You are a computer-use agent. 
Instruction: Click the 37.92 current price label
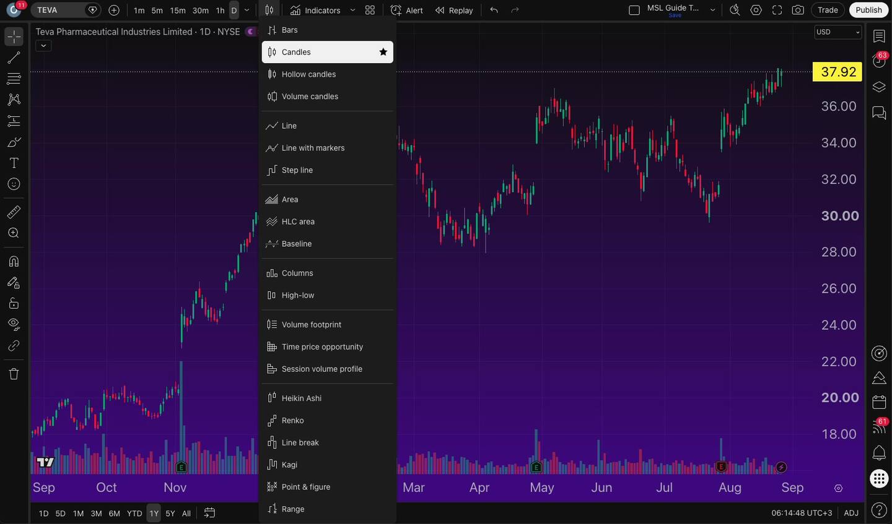pyautogui.click(x=838, y=72)
